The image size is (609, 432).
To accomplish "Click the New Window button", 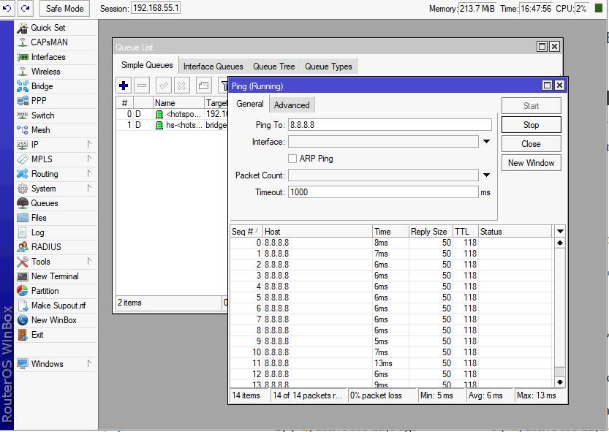I will click(531, 163).
